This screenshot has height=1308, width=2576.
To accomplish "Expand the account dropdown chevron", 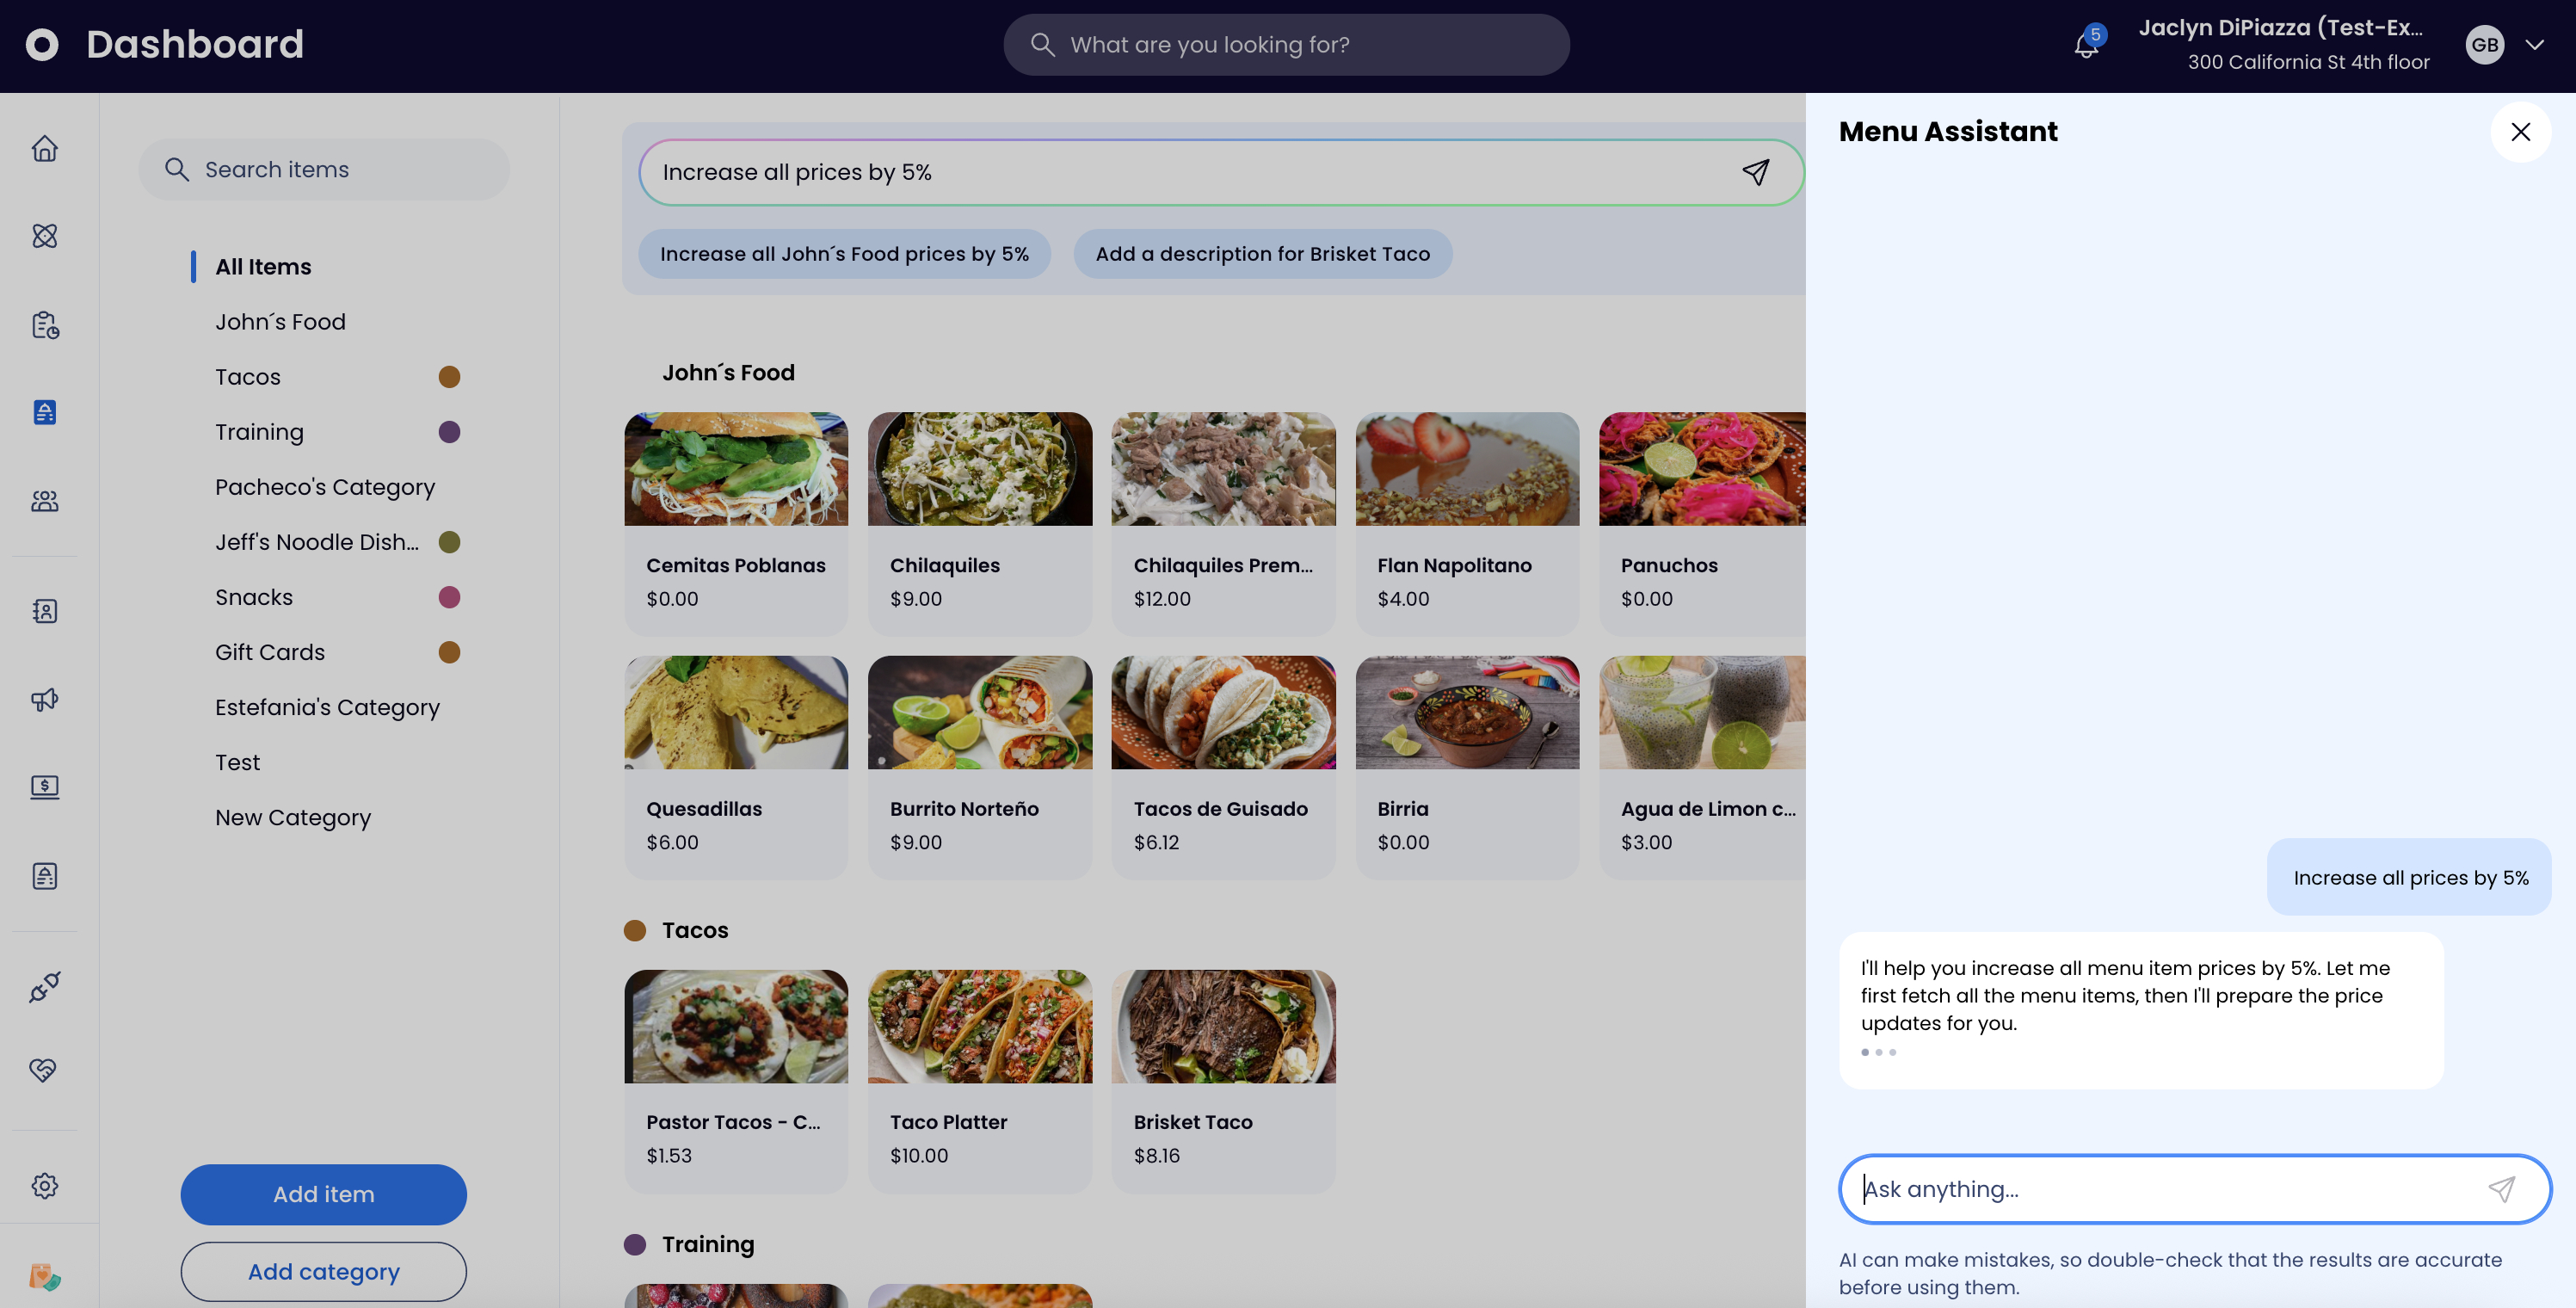I will click(2535, 45).
